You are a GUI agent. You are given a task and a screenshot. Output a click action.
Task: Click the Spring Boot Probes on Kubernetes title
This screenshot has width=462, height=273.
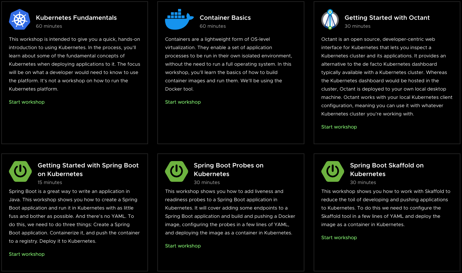tap(228, 170)
